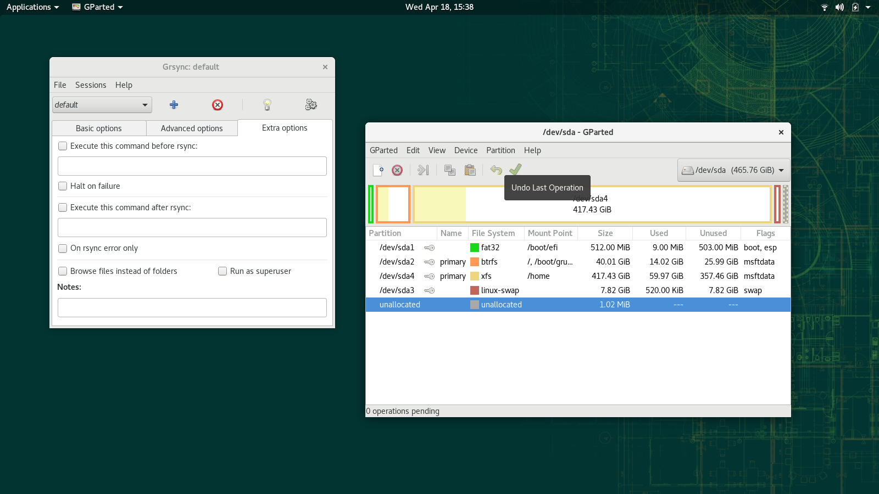
Task: Click the orange btrfs color swatch
Action: coord(475,262)
